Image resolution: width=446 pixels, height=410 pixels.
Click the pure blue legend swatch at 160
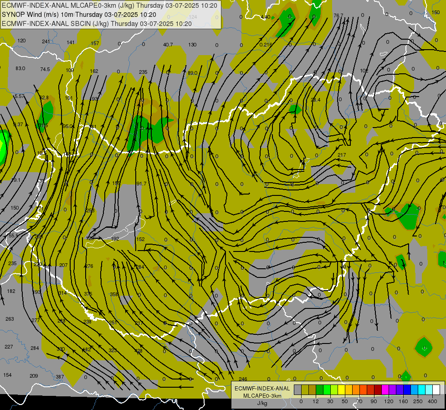coord(407,389)
